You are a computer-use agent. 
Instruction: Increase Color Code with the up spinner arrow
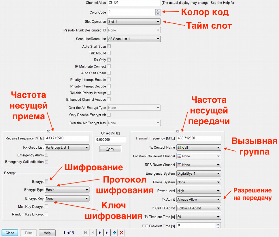tap(158, 11)
